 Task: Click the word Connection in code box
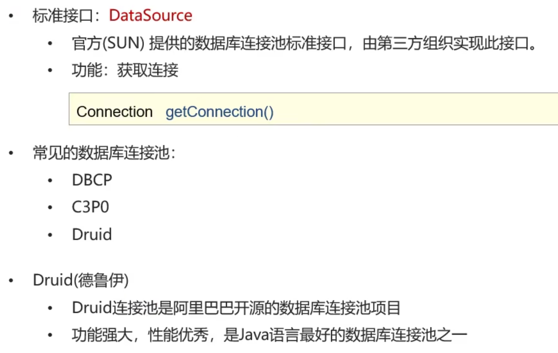point(115,112)
